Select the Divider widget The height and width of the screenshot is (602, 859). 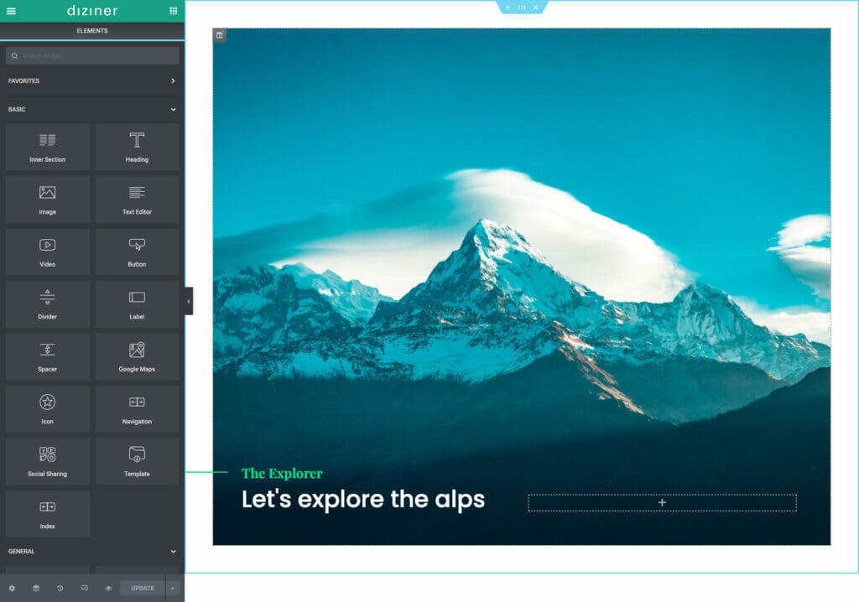(47, 304)
